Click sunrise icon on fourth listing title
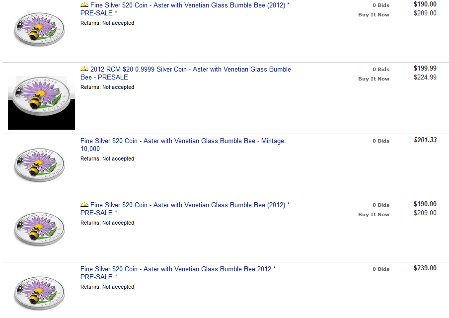 [84, 205]
